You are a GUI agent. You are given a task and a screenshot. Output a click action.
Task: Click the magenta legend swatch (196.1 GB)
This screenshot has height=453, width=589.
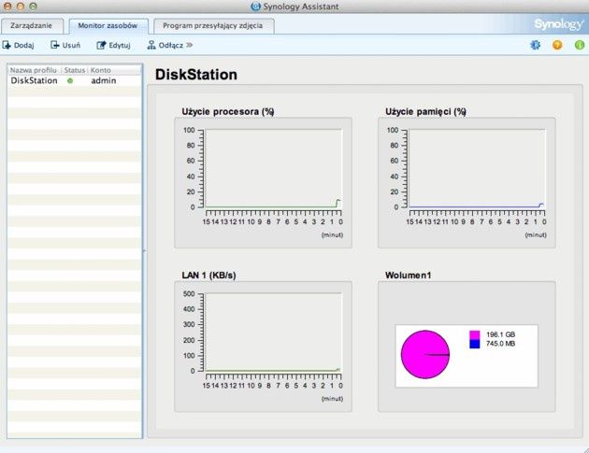pos(475,334)
